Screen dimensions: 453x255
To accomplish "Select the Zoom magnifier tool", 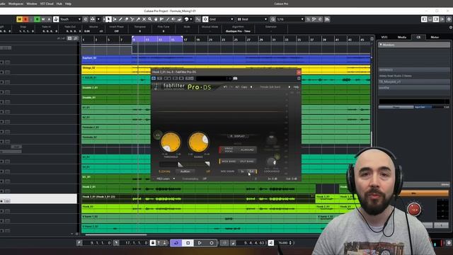I will point(150,19).
